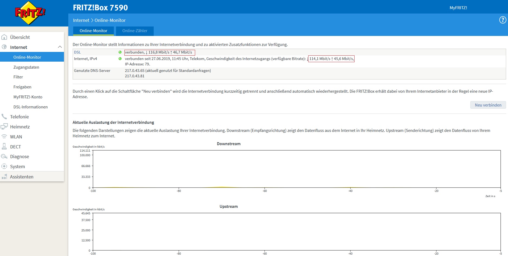Click the Übersicht house icon

pos(4,37)
